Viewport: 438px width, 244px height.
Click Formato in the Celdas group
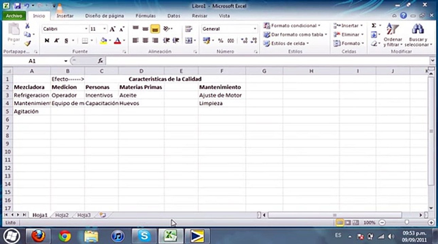349,43
